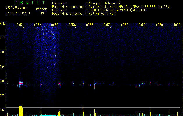Click the 'Observer' field label
183x116 pixels.
(59, 3)
